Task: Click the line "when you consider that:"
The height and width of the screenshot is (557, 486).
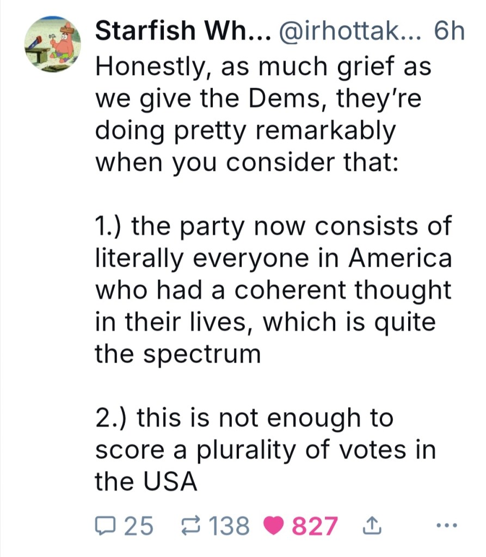Action: pyautogui.click(x=247, y=162)
